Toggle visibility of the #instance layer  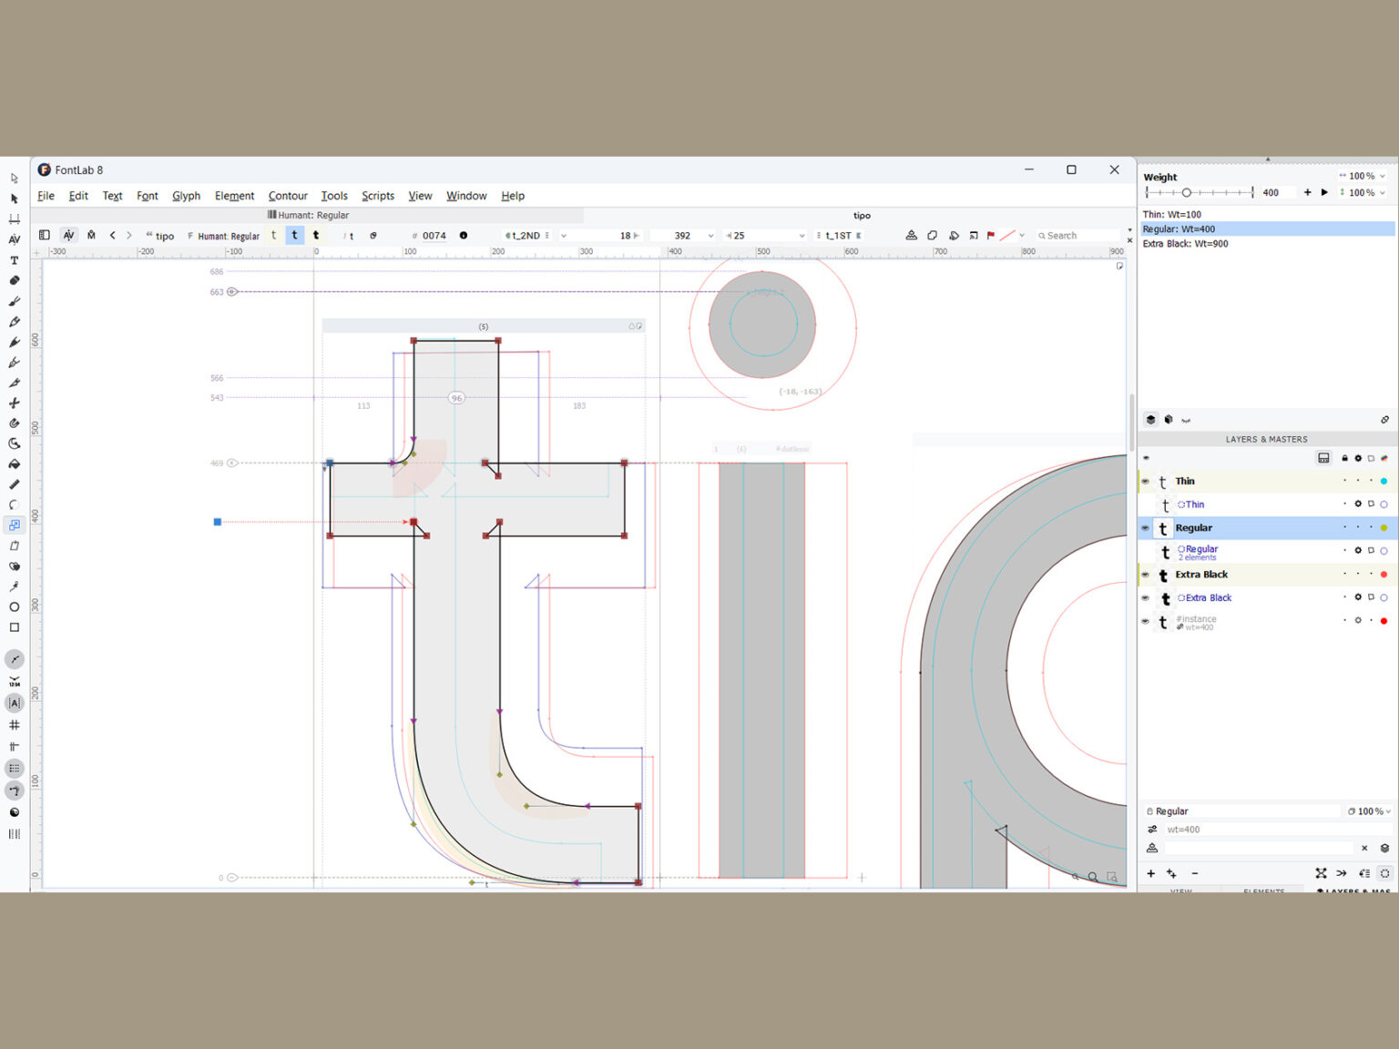coord(1146,622)
